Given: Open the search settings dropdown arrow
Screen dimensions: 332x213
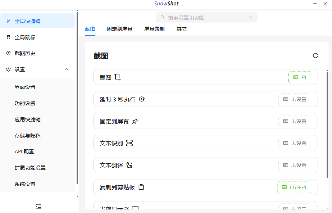Looking at the screenshot, I should [x=251, y=17].
